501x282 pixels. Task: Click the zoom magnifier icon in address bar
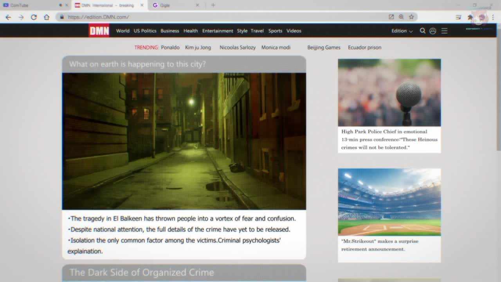pyautogui.click(x=401, y=17)
